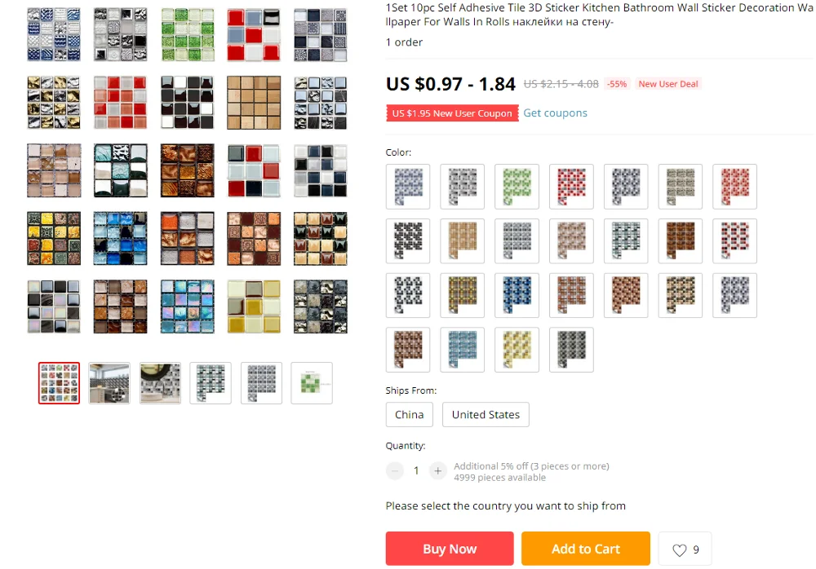The height and width of the screenshot is (569, 816).
Task: Increase quantity with plus button
Action: [437, 470]
